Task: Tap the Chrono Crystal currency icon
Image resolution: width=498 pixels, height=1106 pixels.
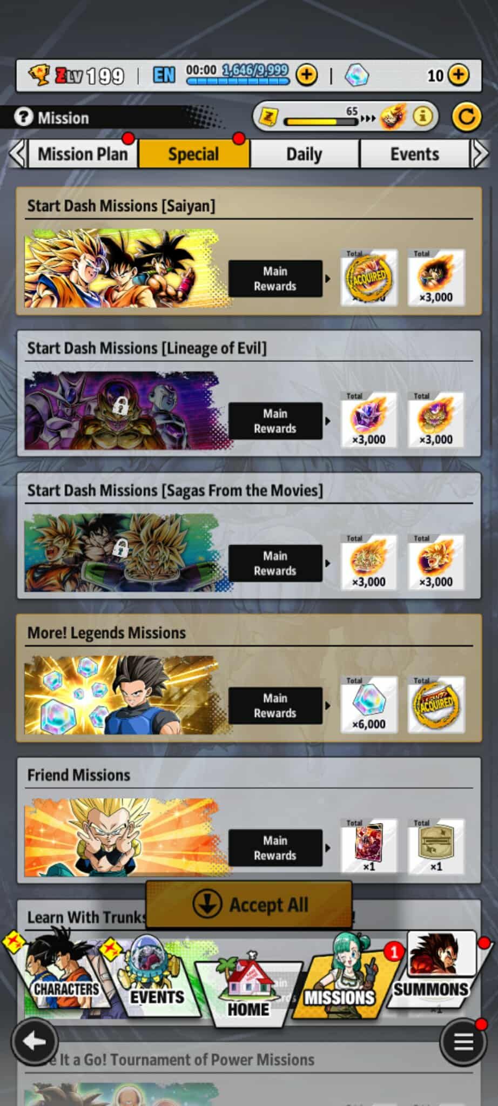Action: [356, 75]
